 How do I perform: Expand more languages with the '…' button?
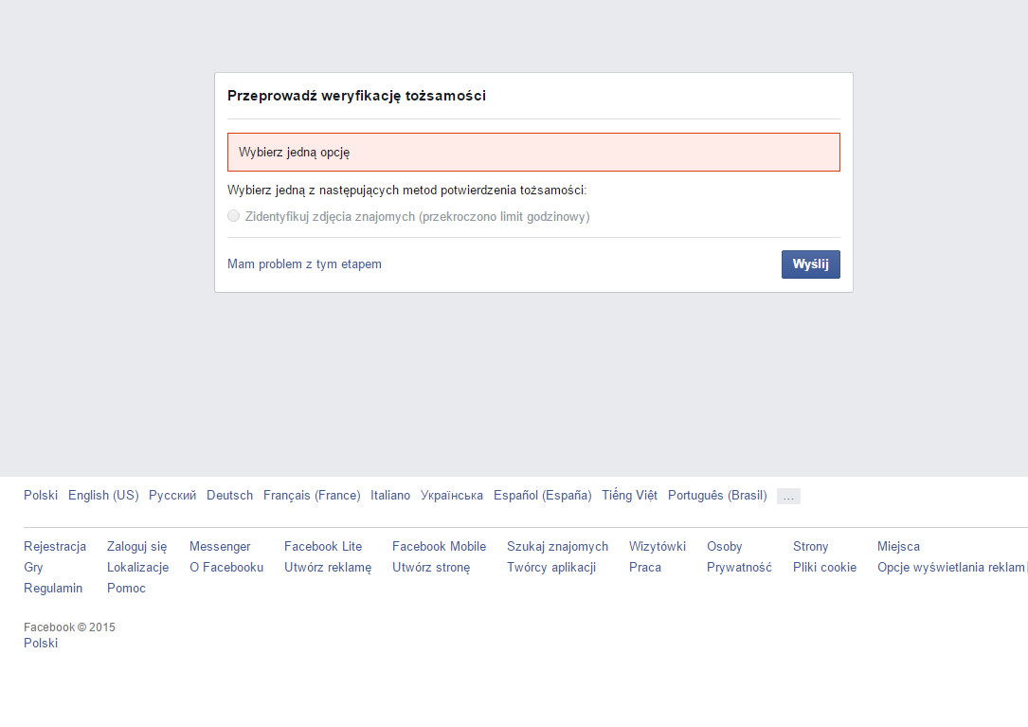coord(788,496)
